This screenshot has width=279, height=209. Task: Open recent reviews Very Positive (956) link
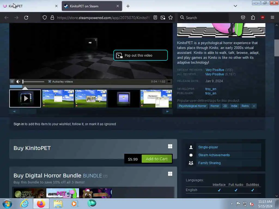(x=215, y=70)
